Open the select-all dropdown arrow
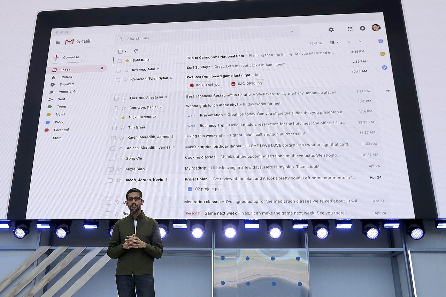The height and width of the screenshot is (297, 446). pyautogui.click(x=125, y=52)
